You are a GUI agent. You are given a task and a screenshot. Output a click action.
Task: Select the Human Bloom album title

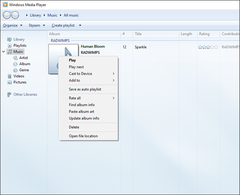pos(93,47)
